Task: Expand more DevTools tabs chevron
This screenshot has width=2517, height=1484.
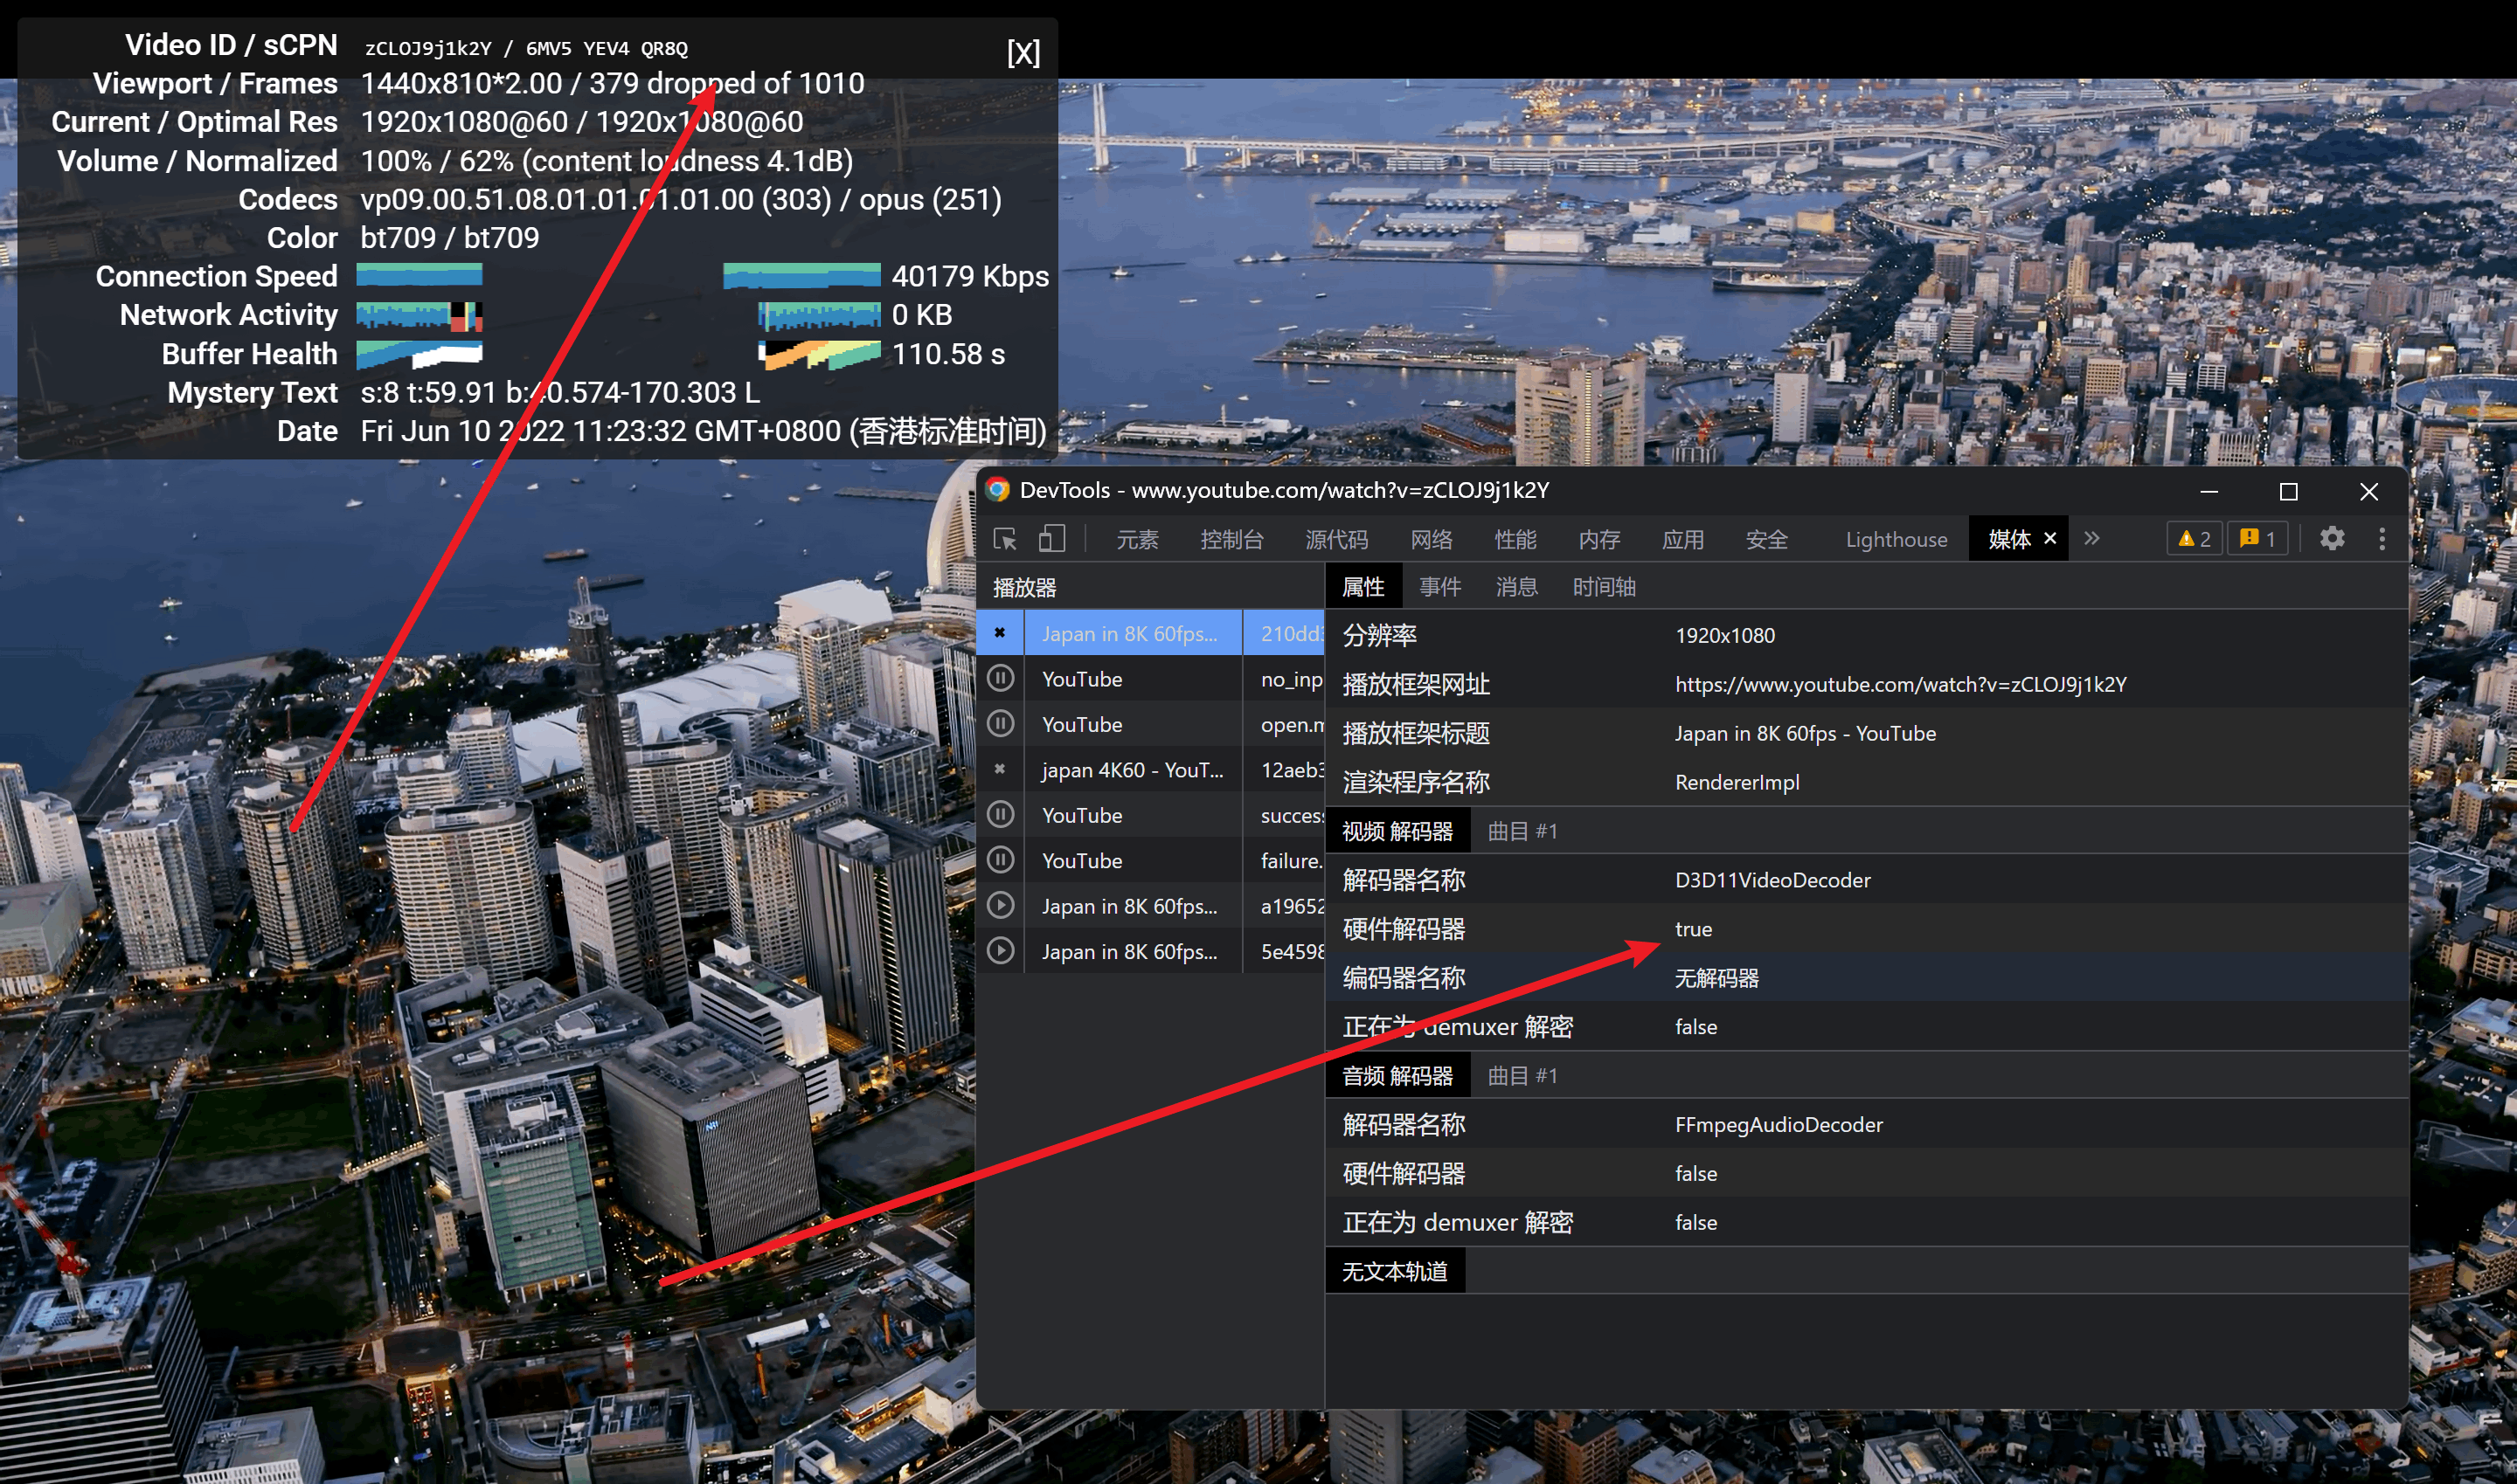Action: (x=2092, y=538)
